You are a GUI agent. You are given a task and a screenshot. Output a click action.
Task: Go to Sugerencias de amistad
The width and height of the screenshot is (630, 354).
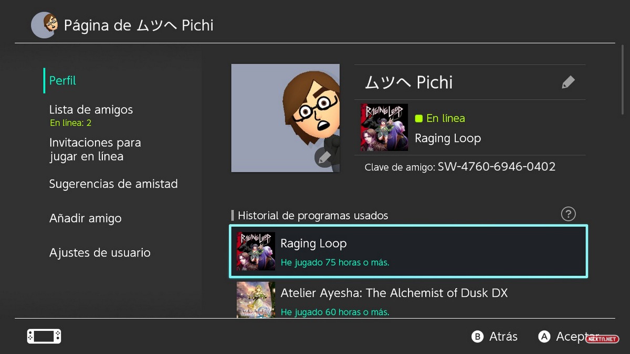113,184
